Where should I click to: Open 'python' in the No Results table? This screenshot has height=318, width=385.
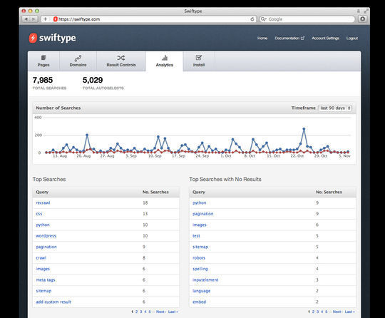point(200,202)
